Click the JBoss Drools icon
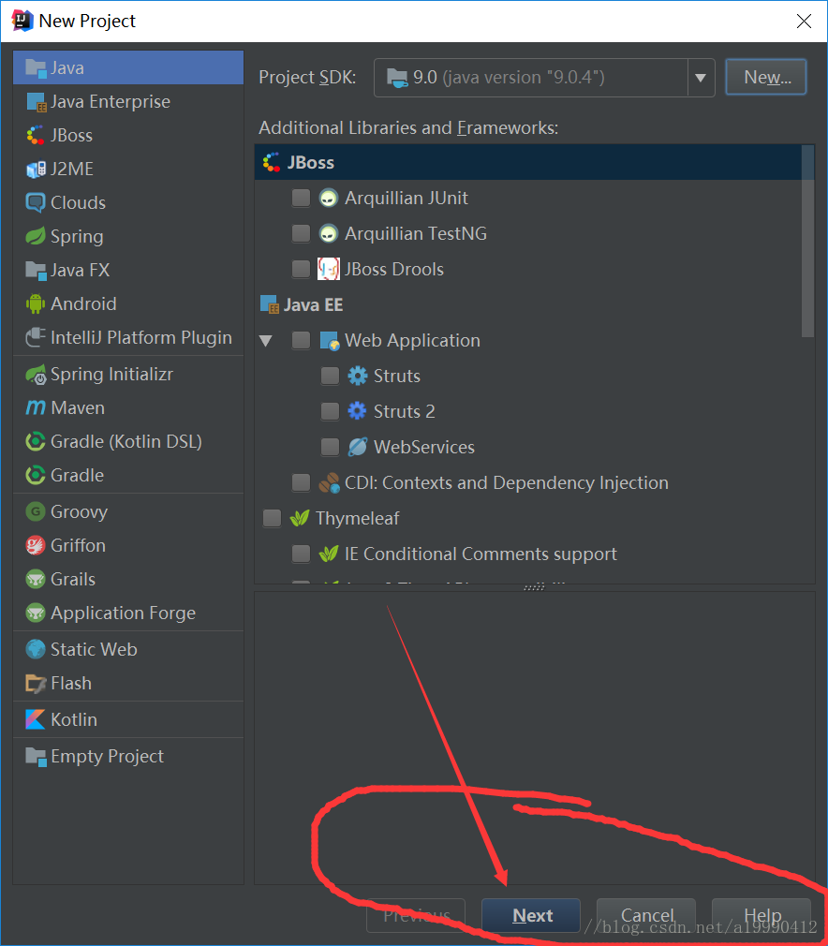The height and width of the screenshot is (946, 828). coord(329,269)
